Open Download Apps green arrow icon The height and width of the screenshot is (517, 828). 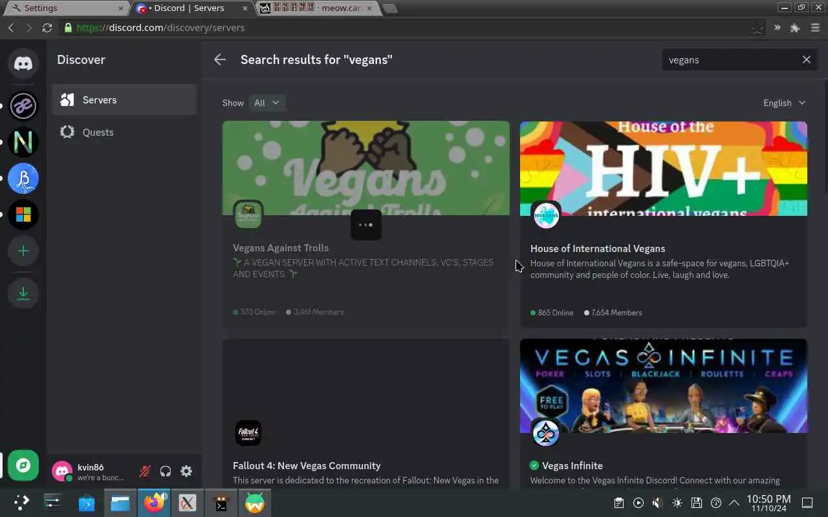23,293
